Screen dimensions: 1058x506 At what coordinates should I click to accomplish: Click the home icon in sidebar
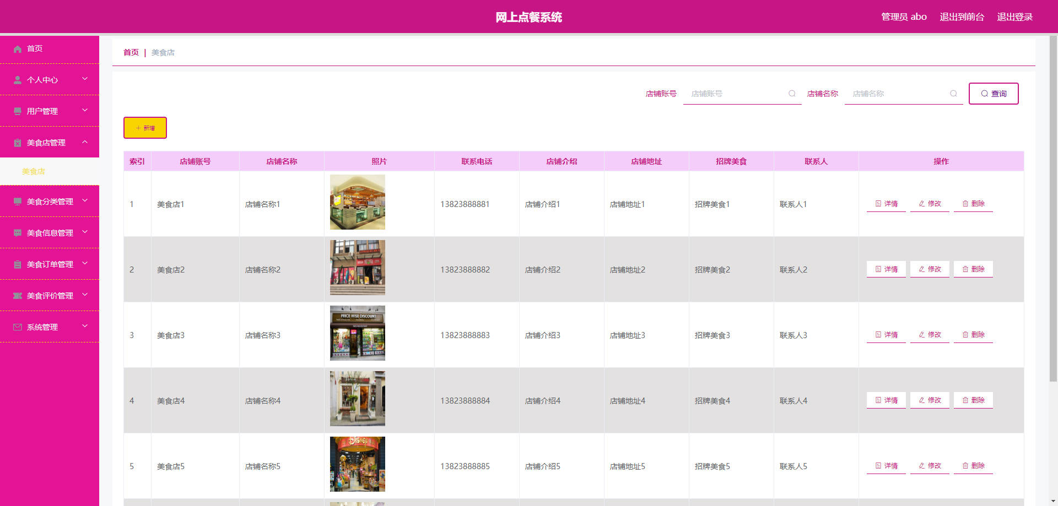click(x=18, y=49)
